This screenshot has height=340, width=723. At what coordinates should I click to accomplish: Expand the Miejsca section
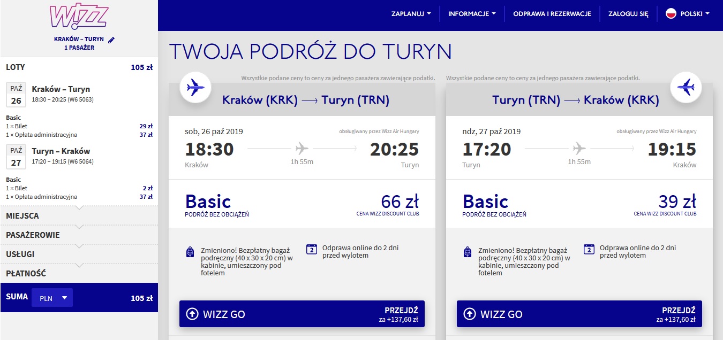(x=79, y=216)
